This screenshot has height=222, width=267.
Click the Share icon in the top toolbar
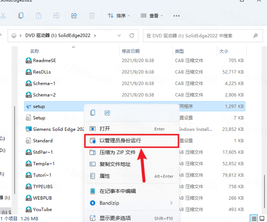tap(74, 16)
